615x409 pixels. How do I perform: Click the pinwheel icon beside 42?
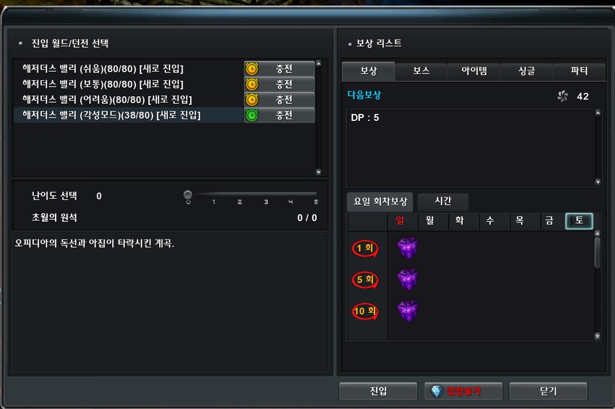click(x=562, y=96)
